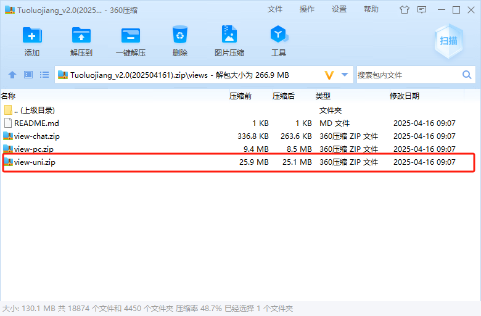Close the 360压缩 window
Viewport: 481px width, 316px height.
471,10
